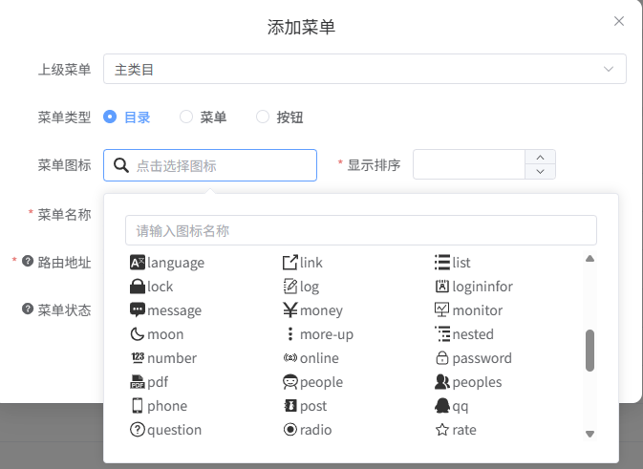The width and height of the screenshot is (643, 469).
Task: Close the 添加菜单 dialog
Action: [619, 21]
